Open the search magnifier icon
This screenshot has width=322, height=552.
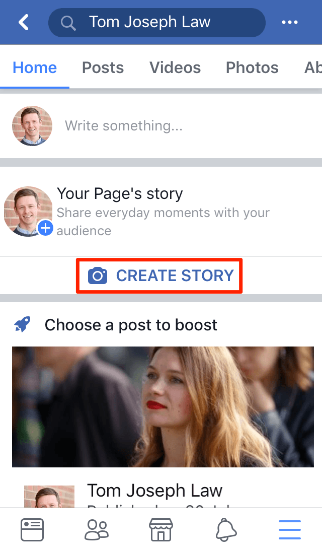coord(67,22)
